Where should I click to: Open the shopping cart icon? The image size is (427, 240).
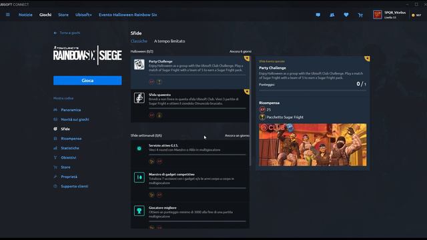pyautogui.click(x=360, y=15)
